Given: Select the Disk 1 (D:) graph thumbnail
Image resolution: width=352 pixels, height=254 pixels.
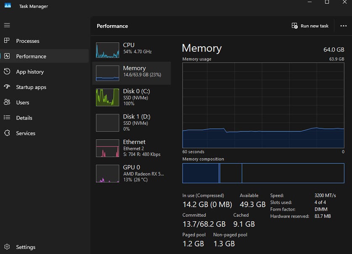Looking at the screenshot, I should (x=108, y=123).
